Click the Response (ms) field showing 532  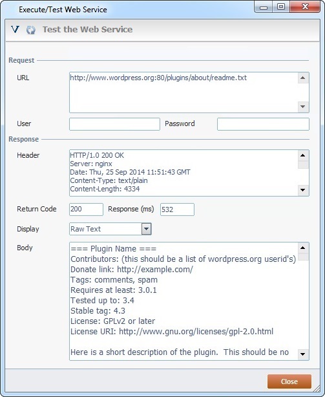(177, 209)
